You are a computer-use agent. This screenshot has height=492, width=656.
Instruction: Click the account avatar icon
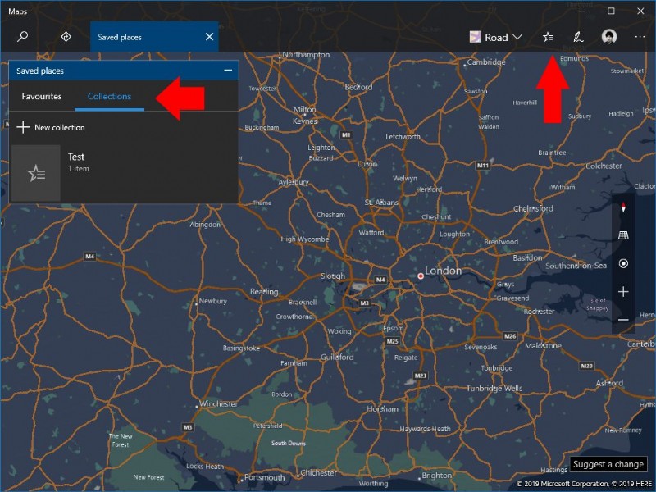click(608, 37)
